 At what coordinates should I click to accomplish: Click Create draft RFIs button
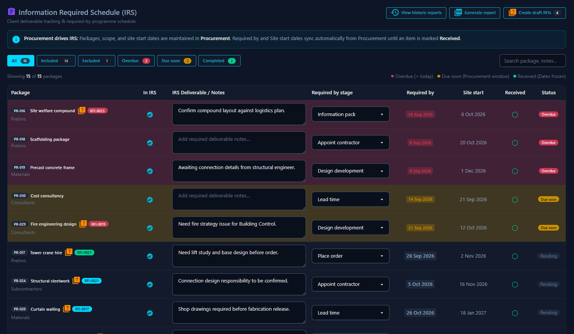[534, 13]
